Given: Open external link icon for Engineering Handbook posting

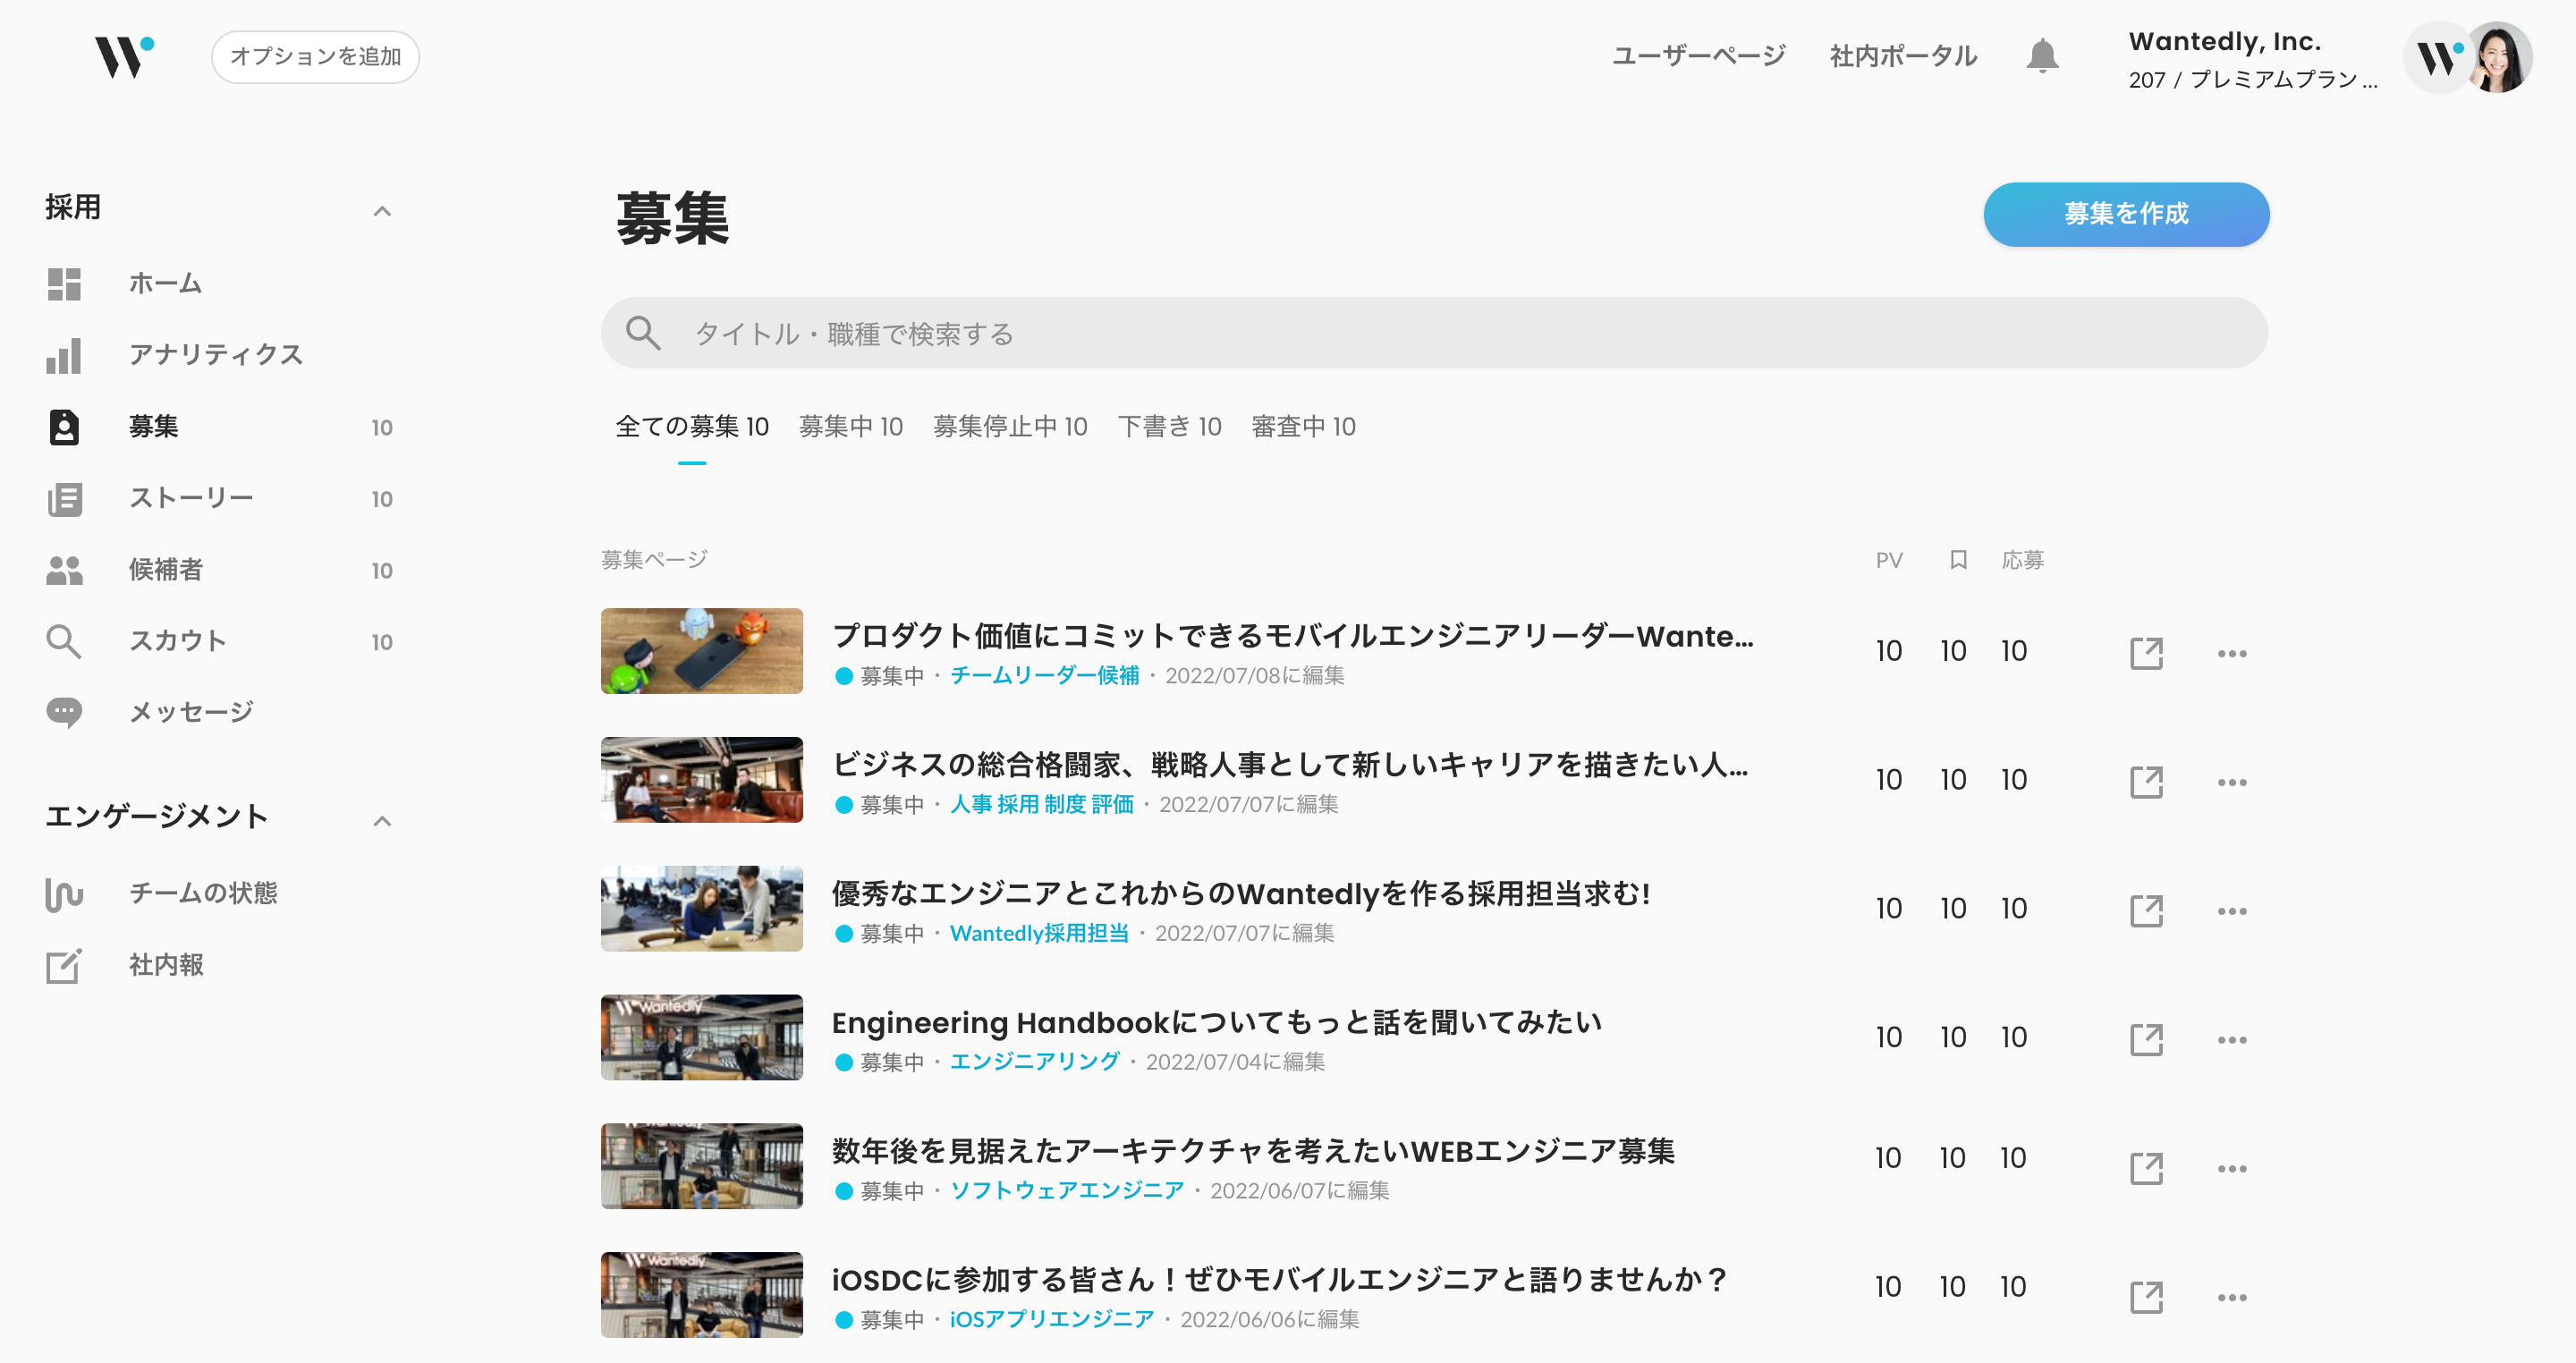Looking at the screenshot, I should (x=2146, y=1039).
